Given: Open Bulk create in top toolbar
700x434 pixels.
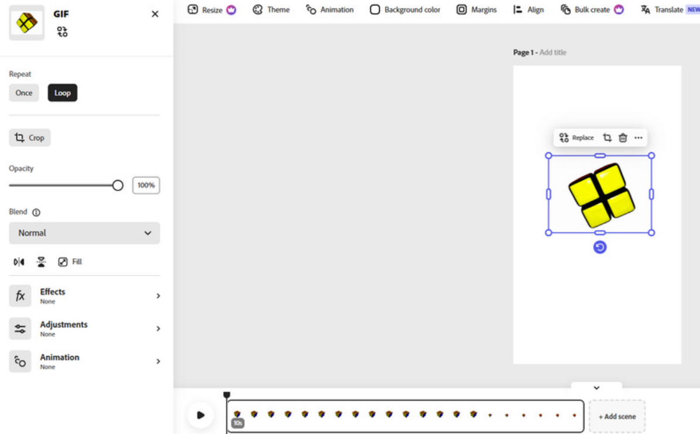Looking at the screenshot, I should tap(592, 10).
